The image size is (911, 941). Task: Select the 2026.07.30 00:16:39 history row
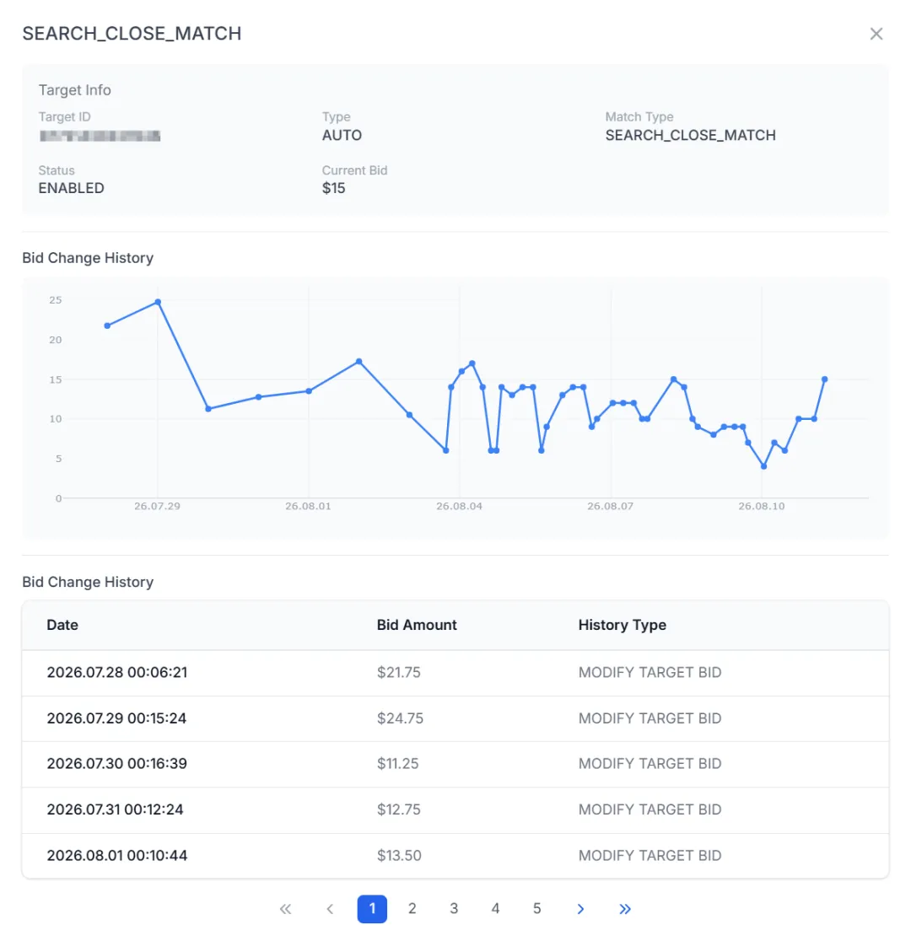click(455, 764)
